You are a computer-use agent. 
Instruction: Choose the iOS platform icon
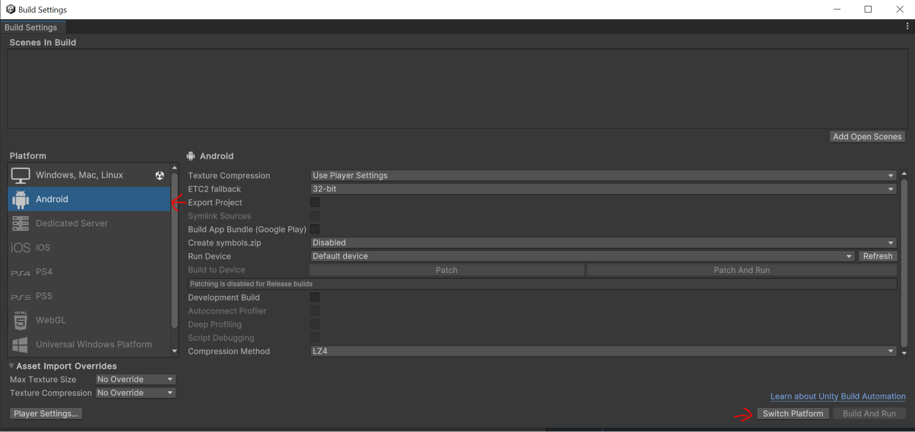coord(21,248)
